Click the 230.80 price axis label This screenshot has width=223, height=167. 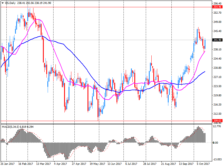(x=217, y=68)
